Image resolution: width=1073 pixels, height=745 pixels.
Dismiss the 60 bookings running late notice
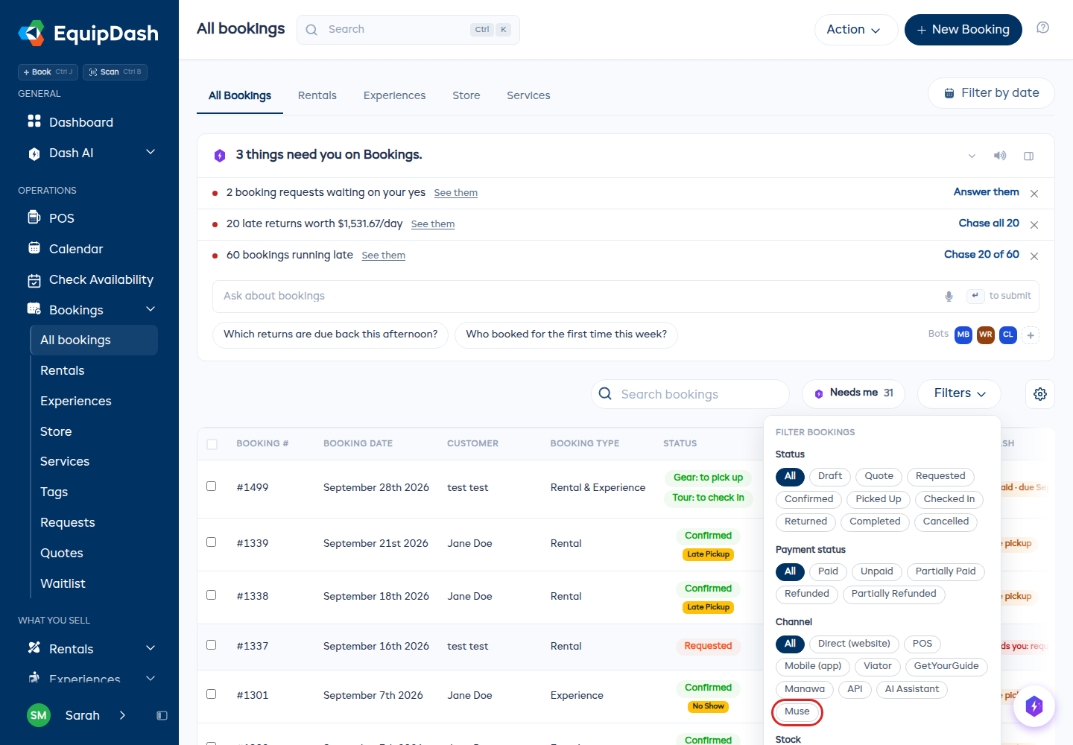(x=1034, y=256)
